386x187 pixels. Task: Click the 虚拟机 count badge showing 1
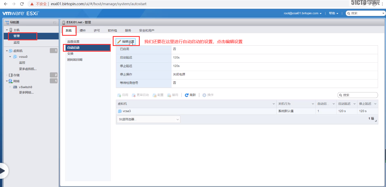[54, 51]
